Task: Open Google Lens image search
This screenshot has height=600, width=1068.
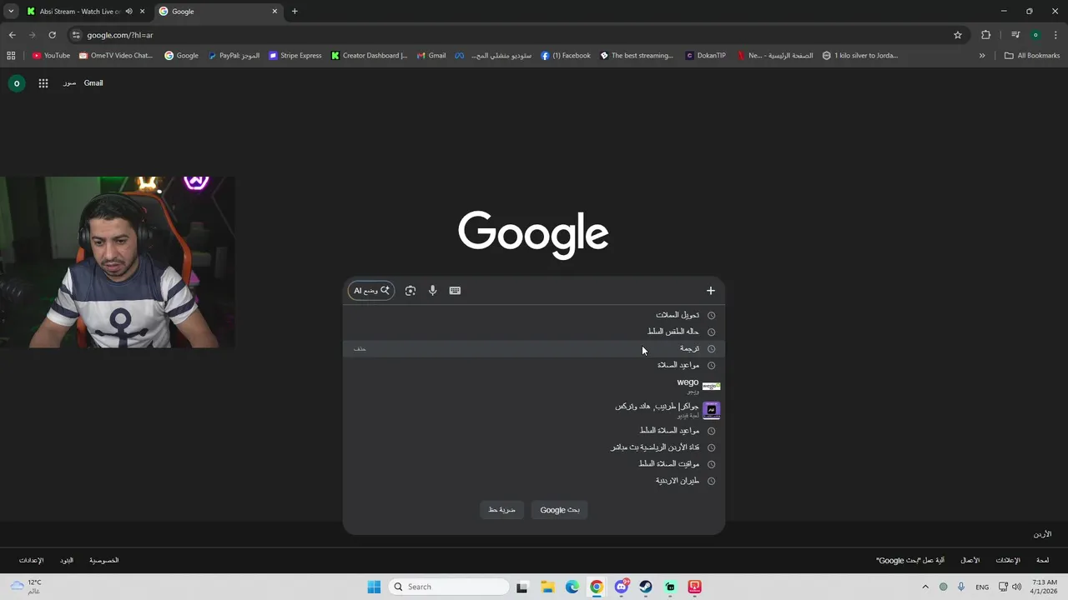Action: [411, 291]
